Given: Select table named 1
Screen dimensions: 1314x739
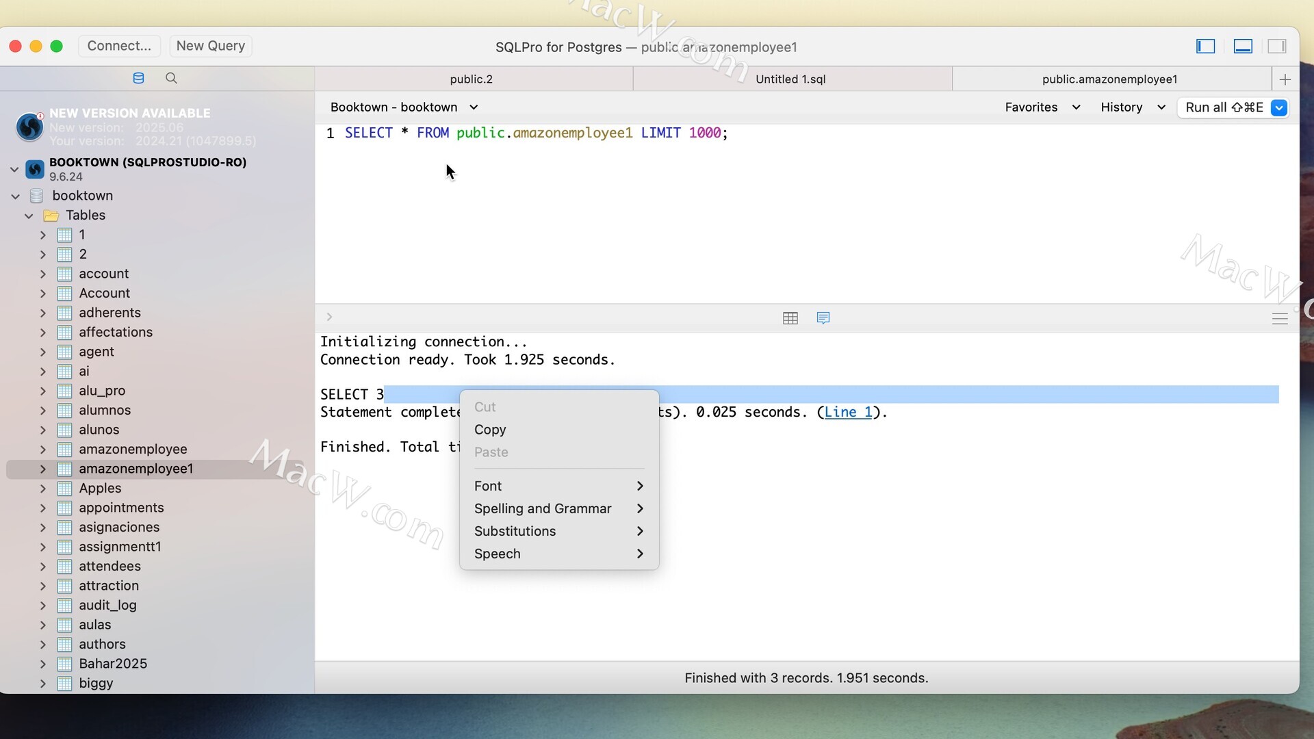Looking at the screenshot, I should point(82,235).
